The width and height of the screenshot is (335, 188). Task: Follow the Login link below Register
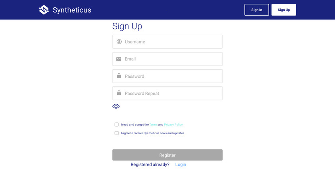[x=181, y=164]
